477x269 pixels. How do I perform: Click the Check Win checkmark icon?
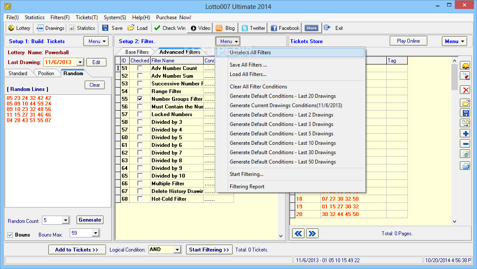pyautogui.click(x=157, y=28)
